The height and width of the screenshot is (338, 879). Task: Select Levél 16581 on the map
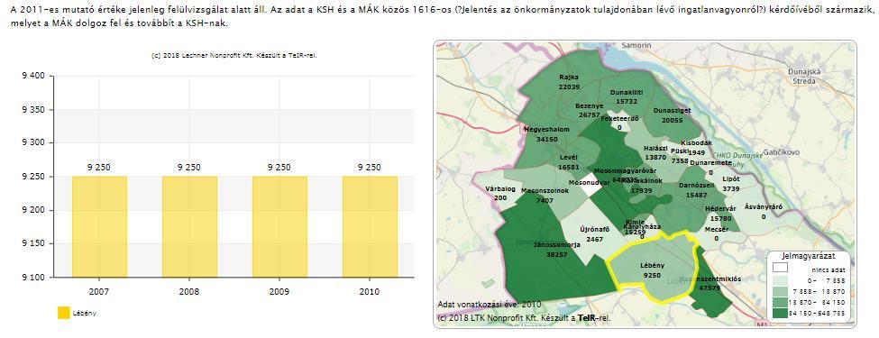568,162
